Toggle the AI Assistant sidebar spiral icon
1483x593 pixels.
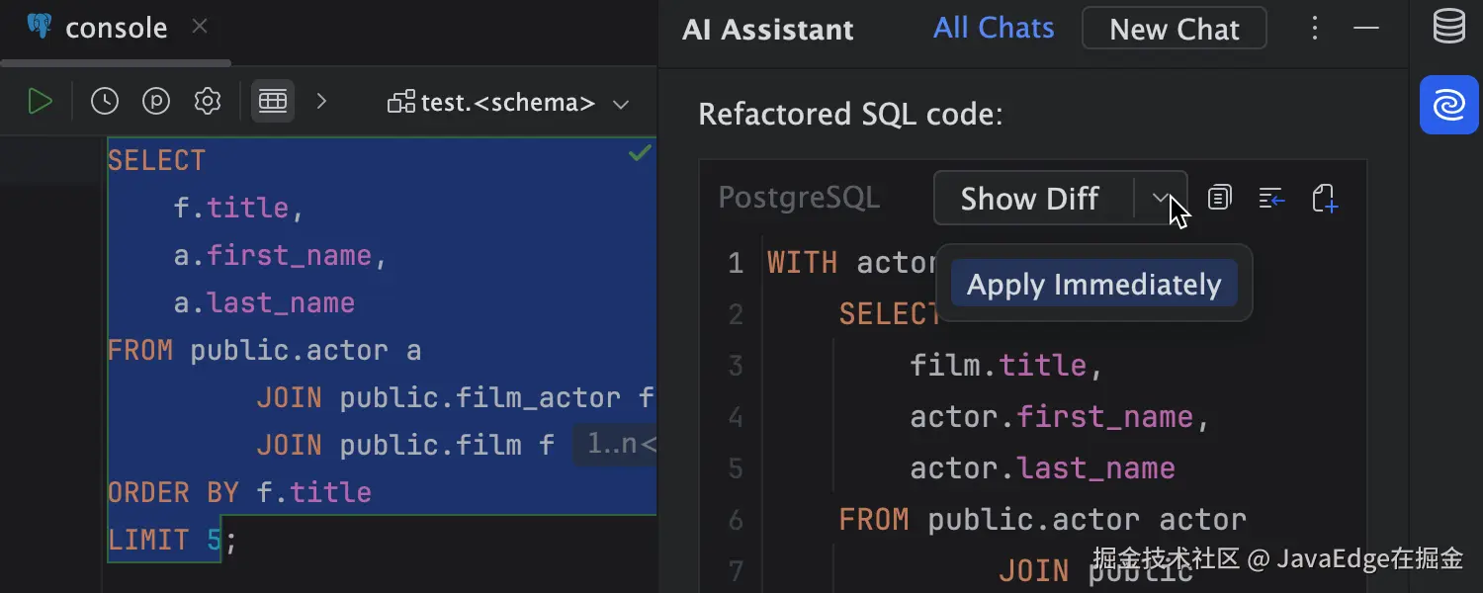(x=1449, y=105)
